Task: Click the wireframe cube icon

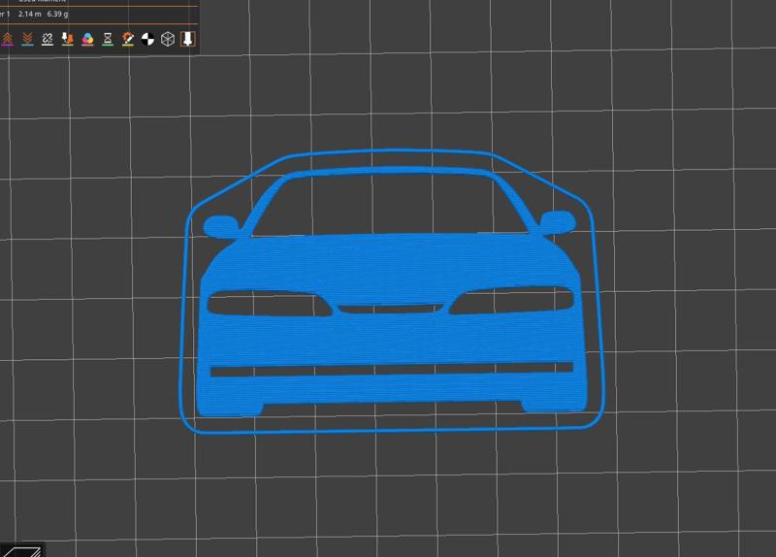Action: 168,39
